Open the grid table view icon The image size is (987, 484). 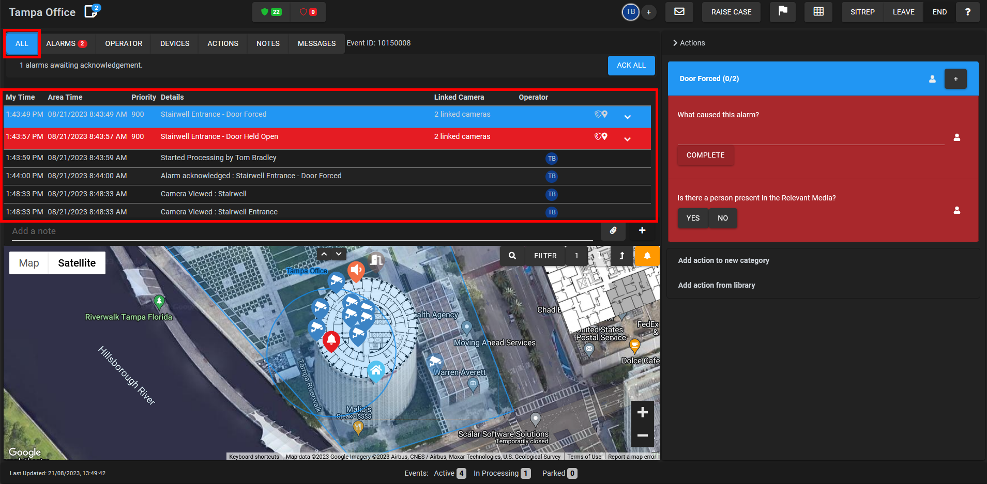[x=818, y=11]
